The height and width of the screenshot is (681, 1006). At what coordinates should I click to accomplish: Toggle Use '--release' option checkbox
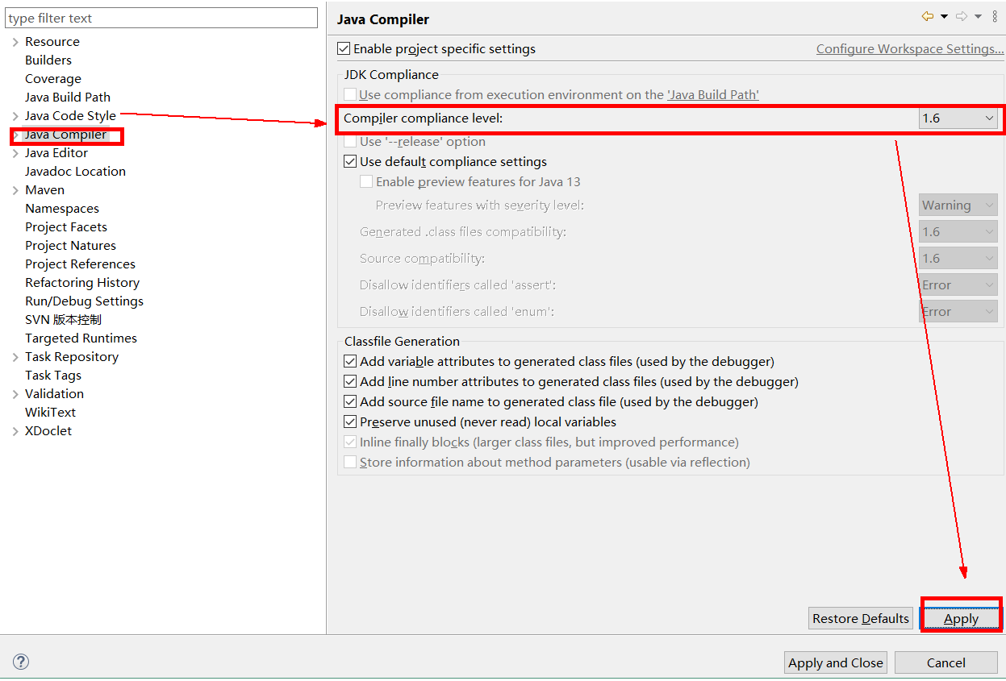[350, 142]
